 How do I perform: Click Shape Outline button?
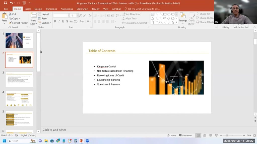coord(205,18)
